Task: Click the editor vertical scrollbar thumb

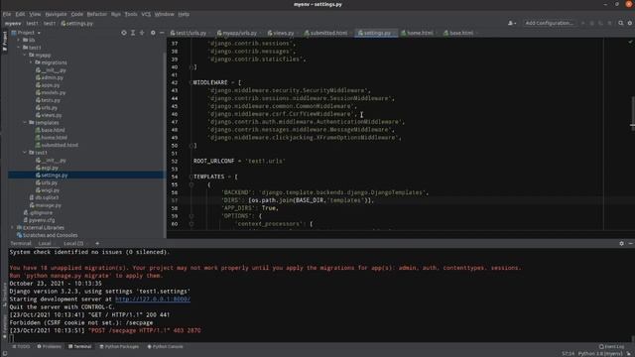Action: pyautogui.click(x=633, y=113)
